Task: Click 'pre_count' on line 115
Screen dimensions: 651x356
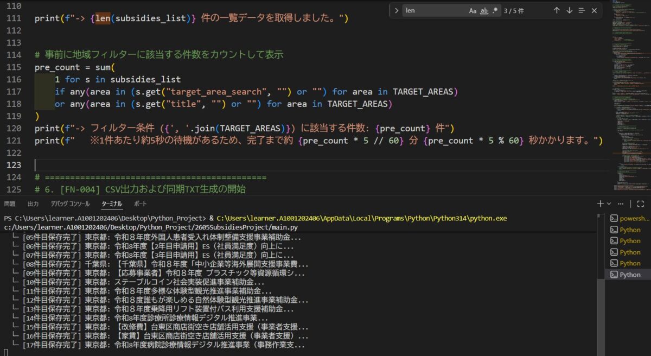Action: coord(57,67)
